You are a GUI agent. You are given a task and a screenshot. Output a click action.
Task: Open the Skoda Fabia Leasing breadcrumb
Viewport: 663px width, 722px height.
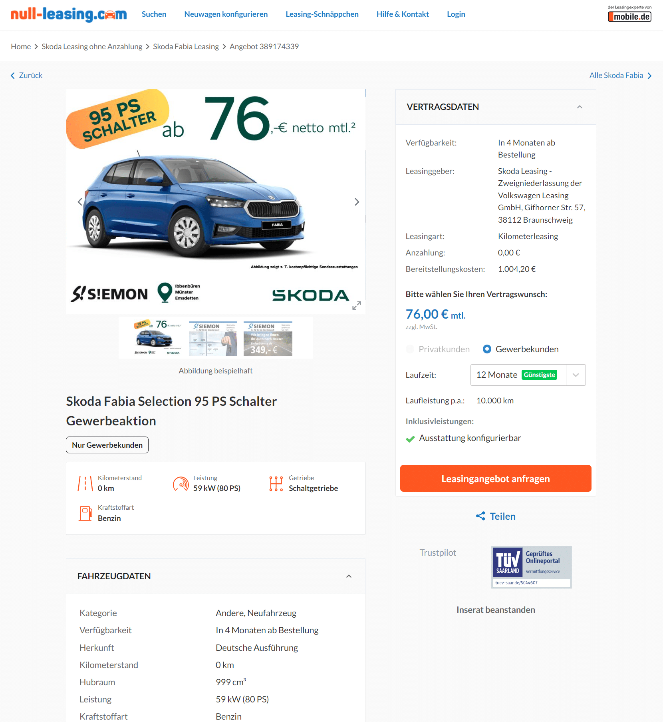(x=186, y=46)
